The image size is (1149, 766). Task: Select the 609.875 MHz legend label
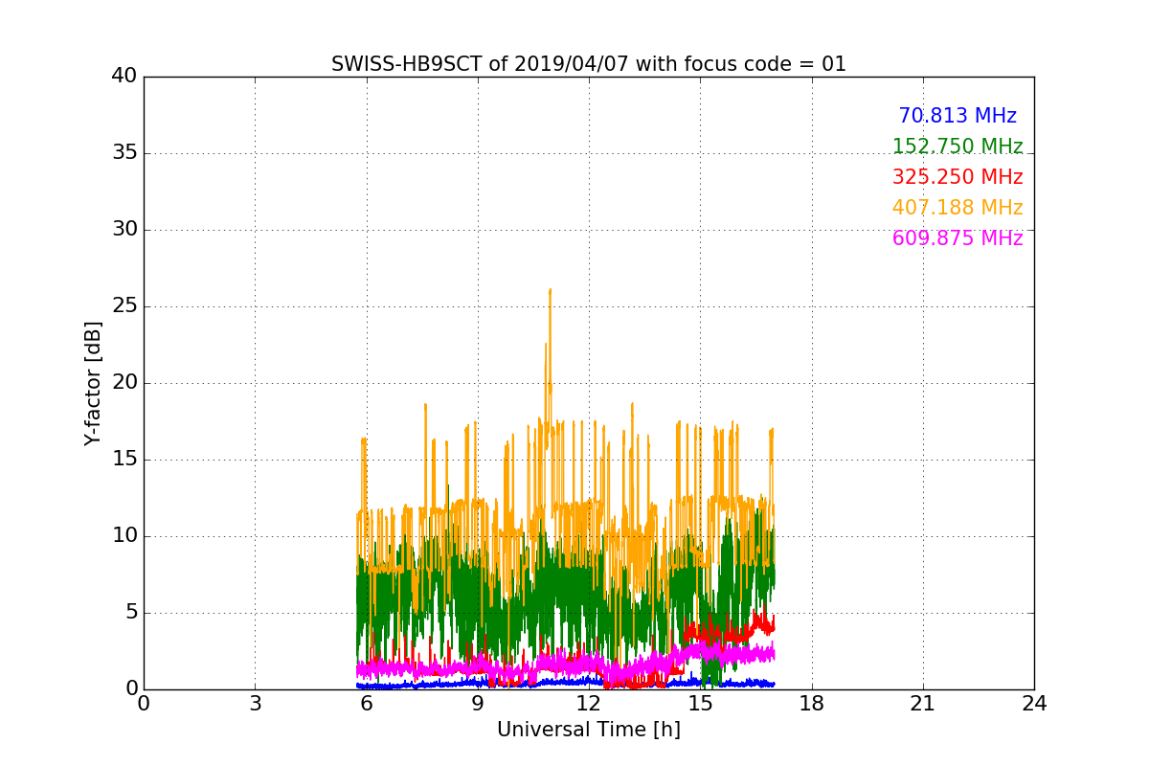coord(957,238)
